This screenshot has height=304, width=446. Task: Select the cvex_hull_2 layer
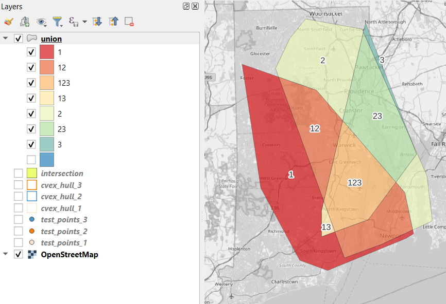[61, 196]
